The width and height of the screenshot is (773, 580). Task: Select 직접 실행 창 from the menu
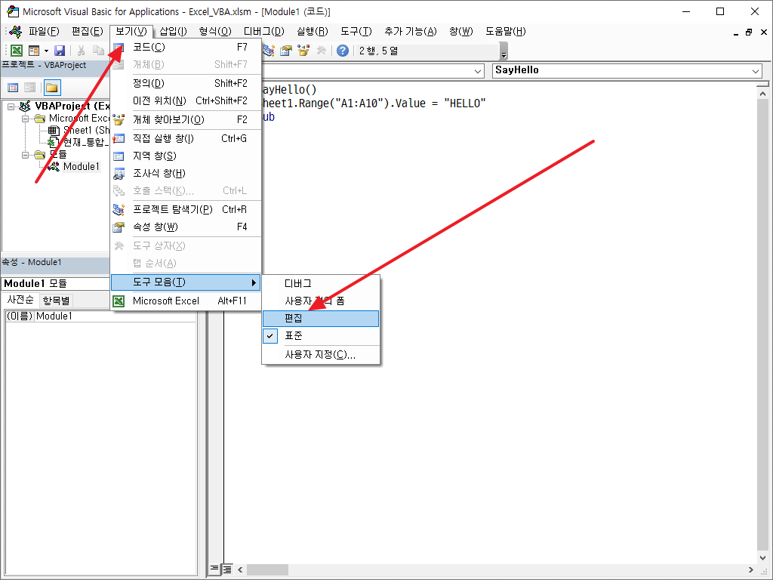186,139
